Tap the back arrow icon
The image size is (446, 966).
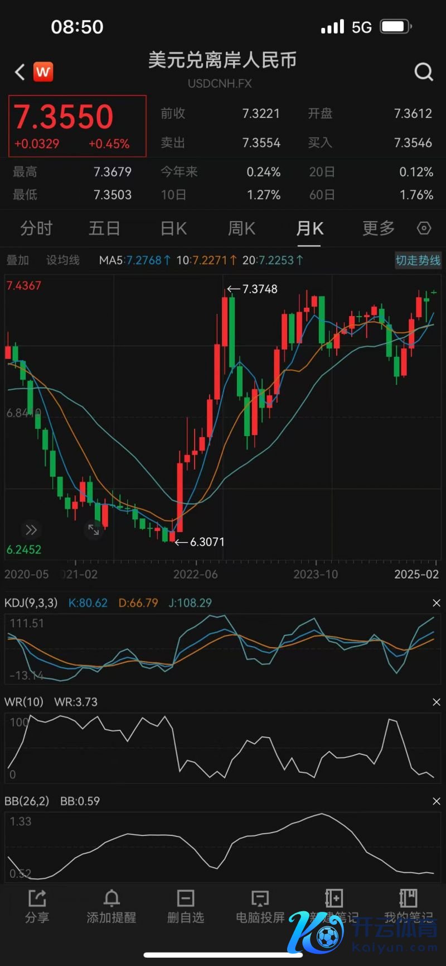tap(20, 72)
